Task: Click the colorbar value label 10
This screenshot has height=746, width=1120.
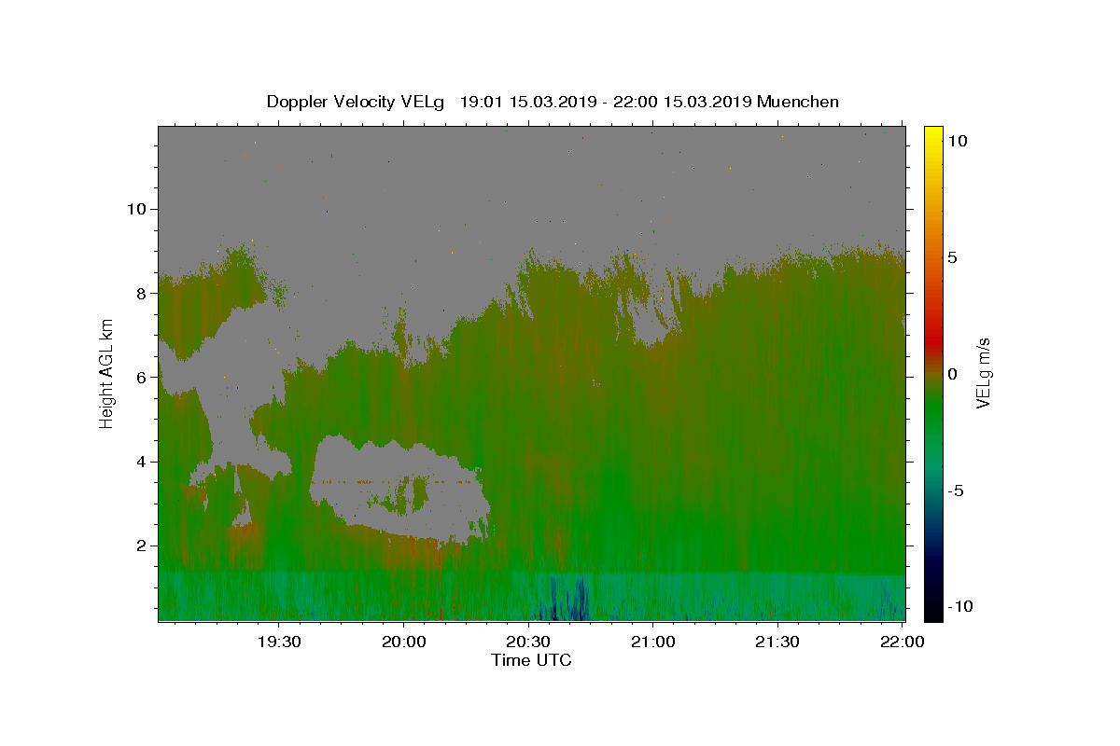Action: click(x=957, y=141)
